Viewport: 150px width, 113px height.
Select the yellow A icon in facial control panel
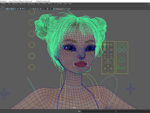click(108, 66)
